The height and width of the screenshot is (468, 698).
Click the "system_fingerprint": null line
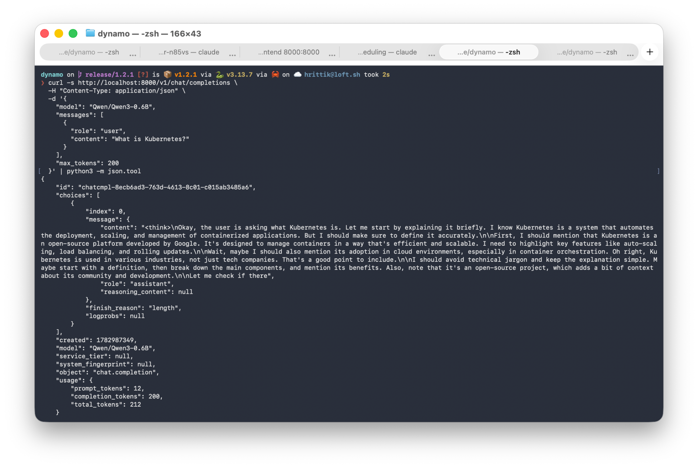pyautogui.click(x=106, y=364)
